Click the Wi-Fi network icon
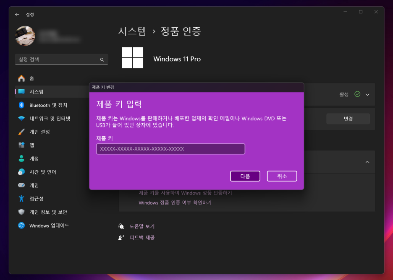This screenshot has height=280, width=393. point(21,118)
